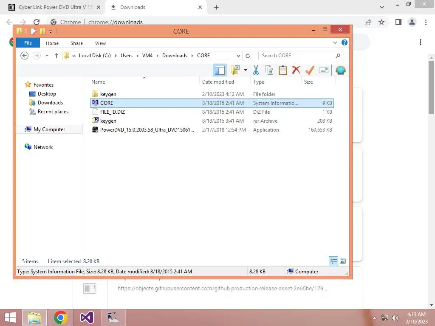Click the shell icon in toolbar
The height and width of the screenshot is (326, 435).
(340, 70)
